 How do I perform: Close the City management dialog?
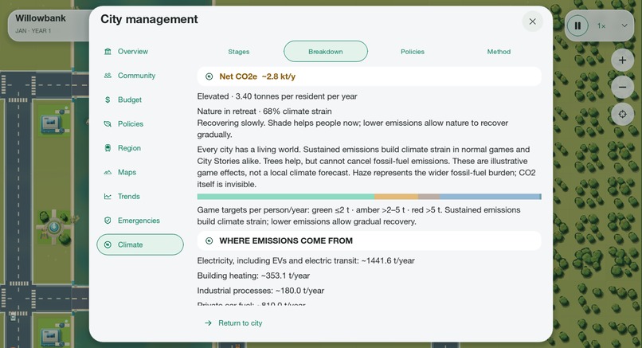[532, 22]
